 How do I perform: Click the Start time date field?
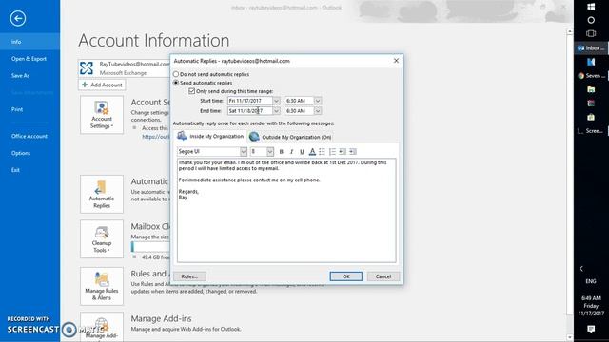tap(250, 101)
